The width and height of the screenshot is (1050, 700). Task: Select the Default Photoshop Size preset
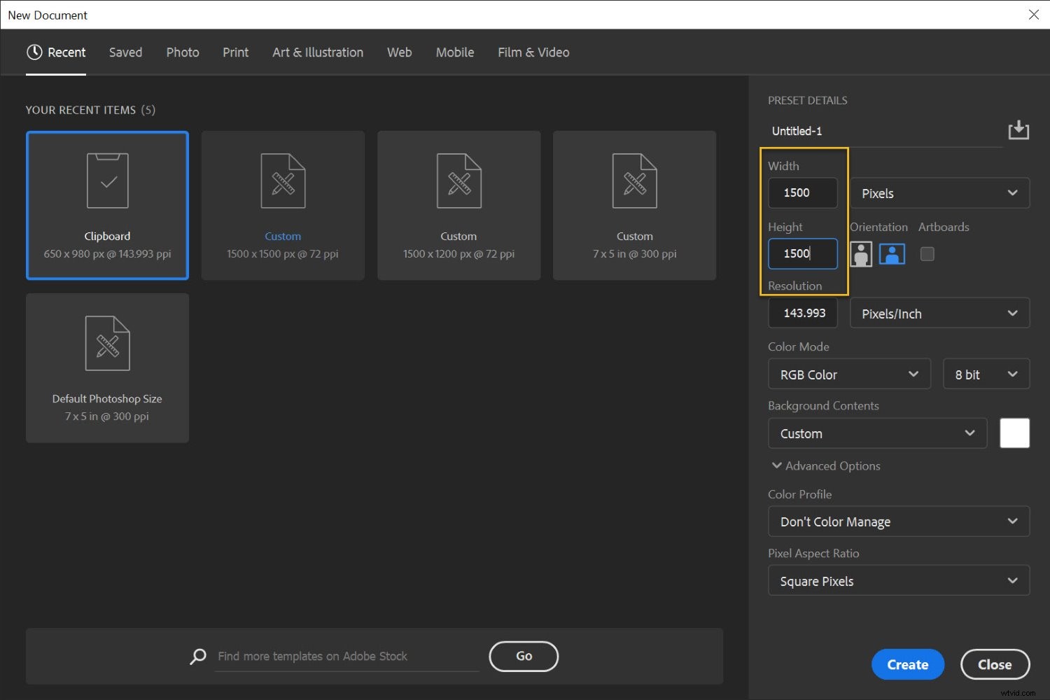pyautogui.click(x=107, y=367)
